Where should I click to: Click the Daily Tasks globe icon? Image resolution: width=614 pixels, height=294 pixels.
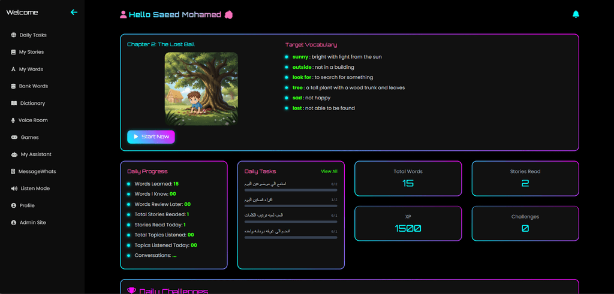[x=14, y=35]
